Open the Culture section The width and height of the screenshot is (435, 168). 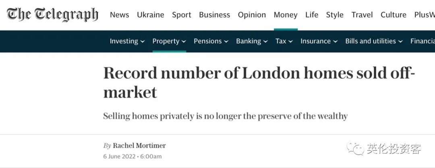tap(394, 14)
